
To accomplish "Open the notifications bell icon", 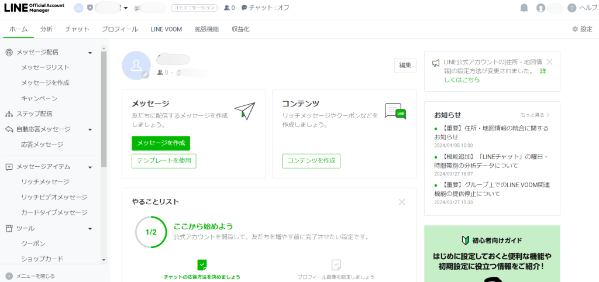I will point(524,8).
